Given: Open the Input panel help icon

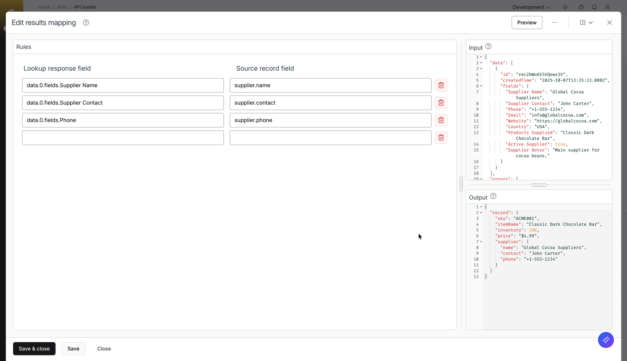Looking at the screenshot, I should coord(488,46).
